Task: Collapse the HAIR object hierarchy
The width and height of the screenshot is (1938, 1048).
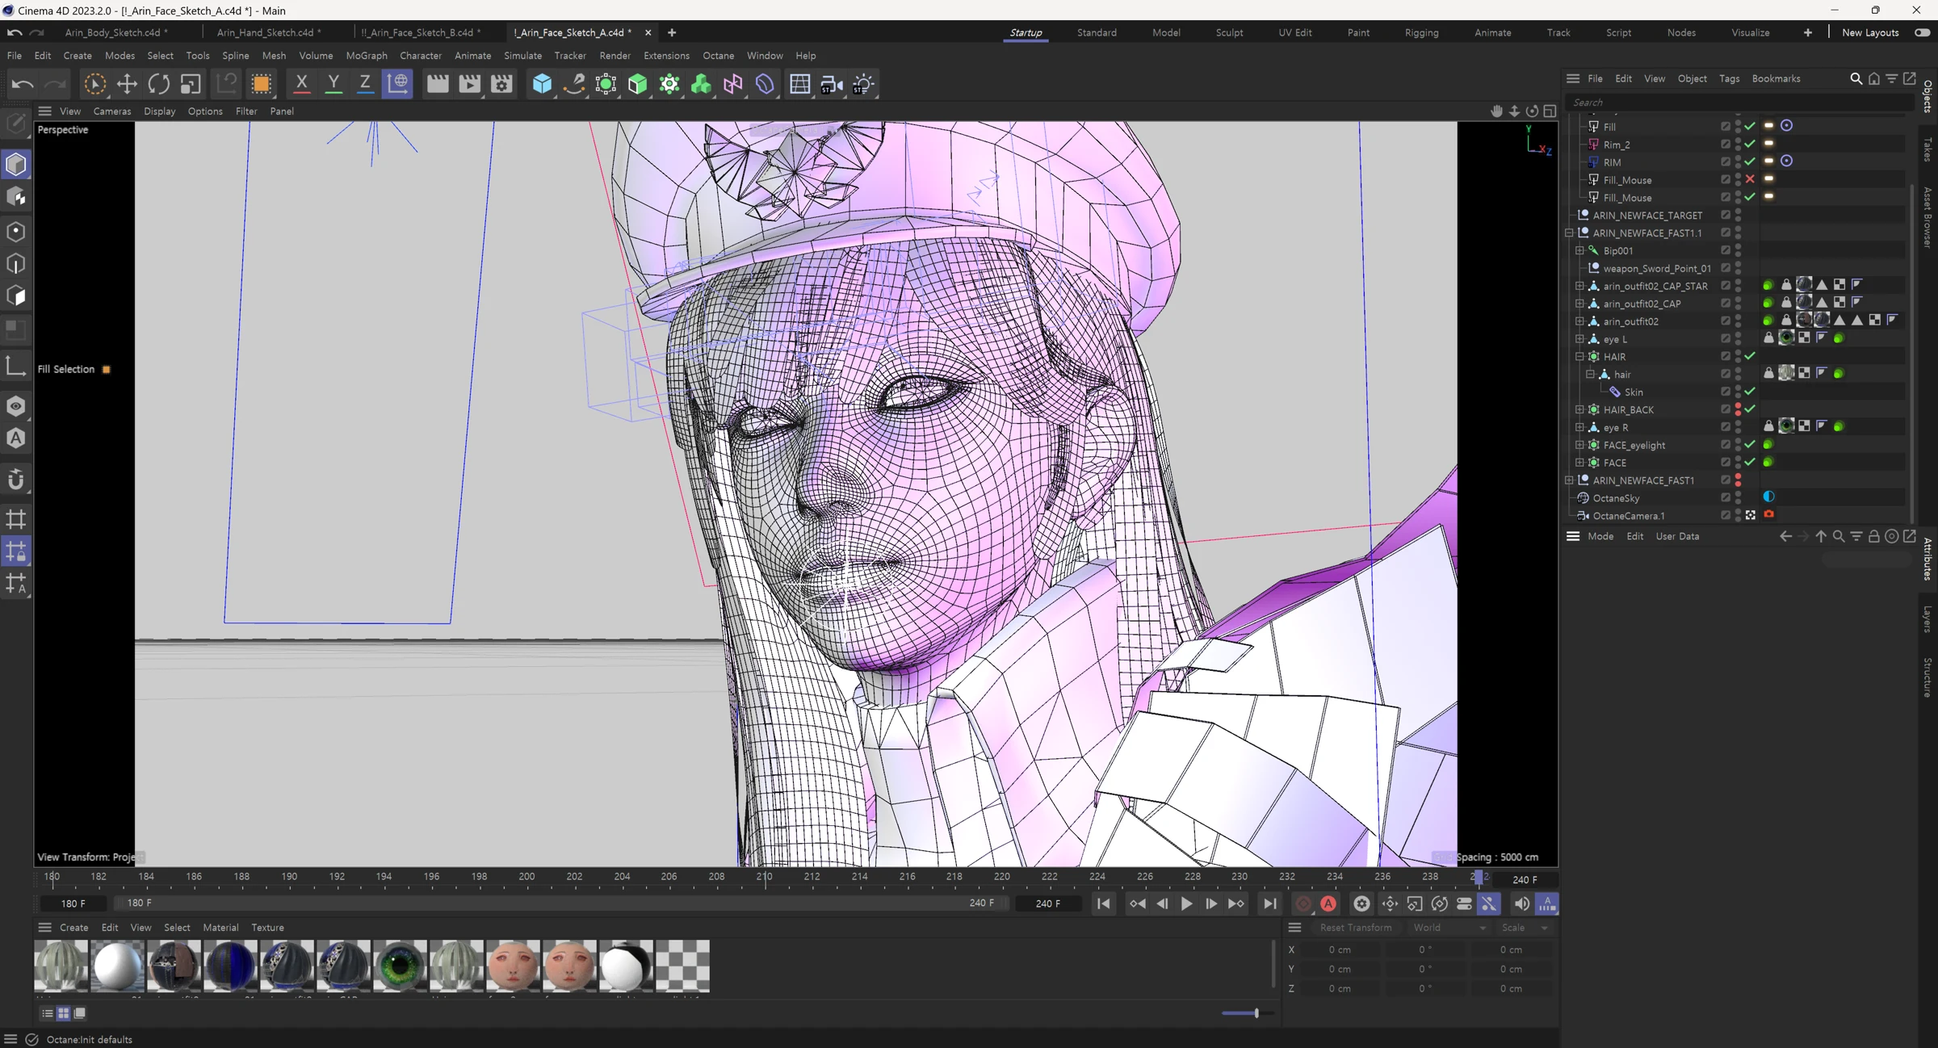Action: 1579,356
